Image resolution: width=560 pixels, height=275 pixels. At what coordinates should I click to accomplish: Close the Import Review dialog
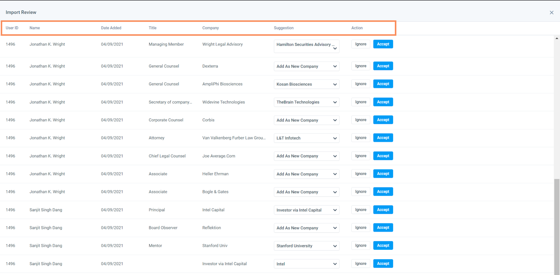552,13
